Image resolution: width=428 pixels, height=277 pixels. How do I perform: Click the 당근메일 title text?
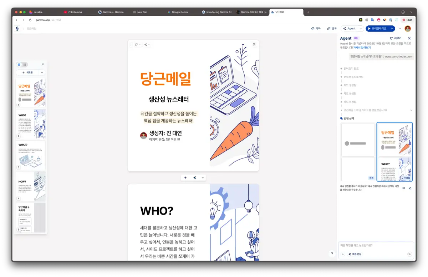pyautogui.click(x=166, y=79)
